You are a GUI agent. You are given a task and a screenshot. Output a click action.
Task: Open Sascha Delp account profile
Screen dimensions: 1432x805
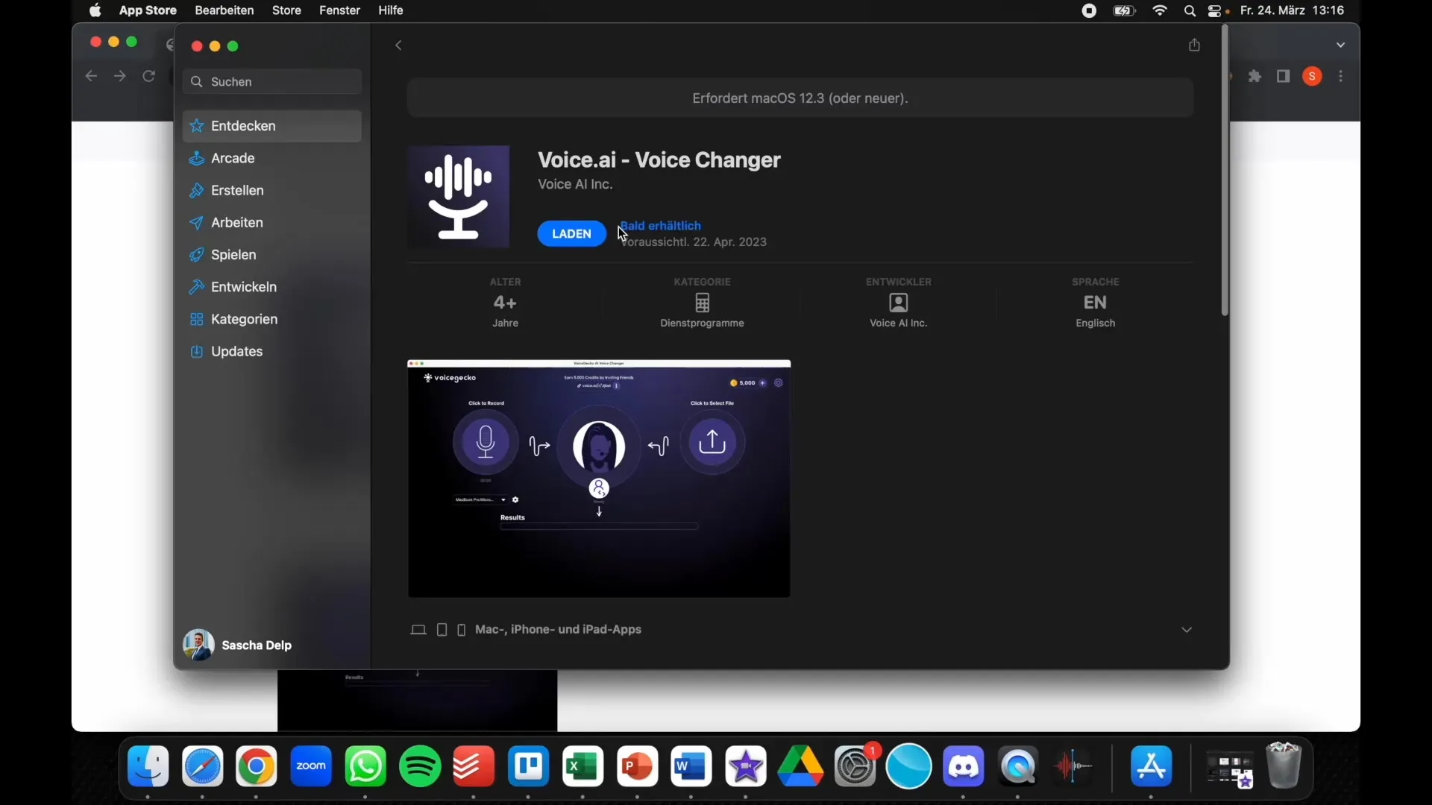pyautogui.click(x=239, y=645)
